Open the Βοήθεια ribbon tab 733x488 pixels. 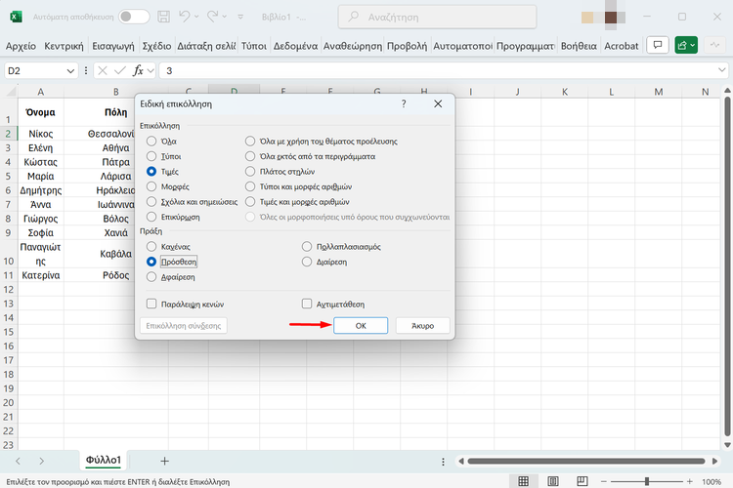pos(579,46)
